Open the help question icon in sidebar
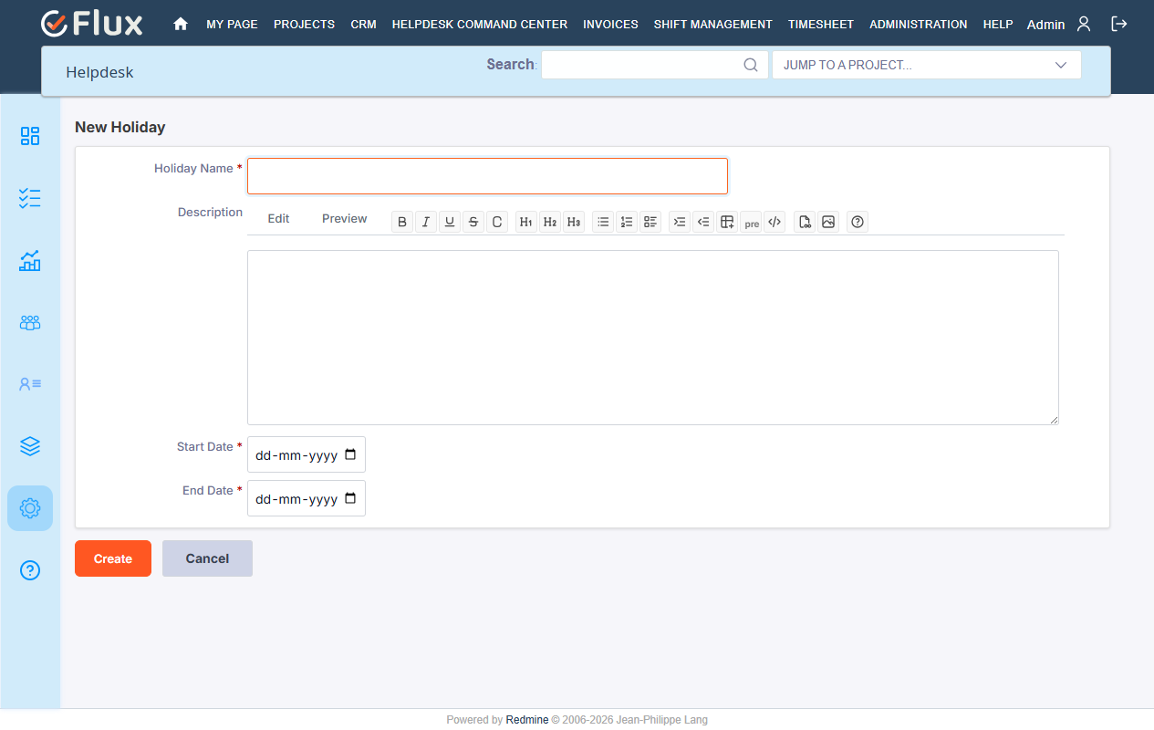 click(x=30, y=570)
